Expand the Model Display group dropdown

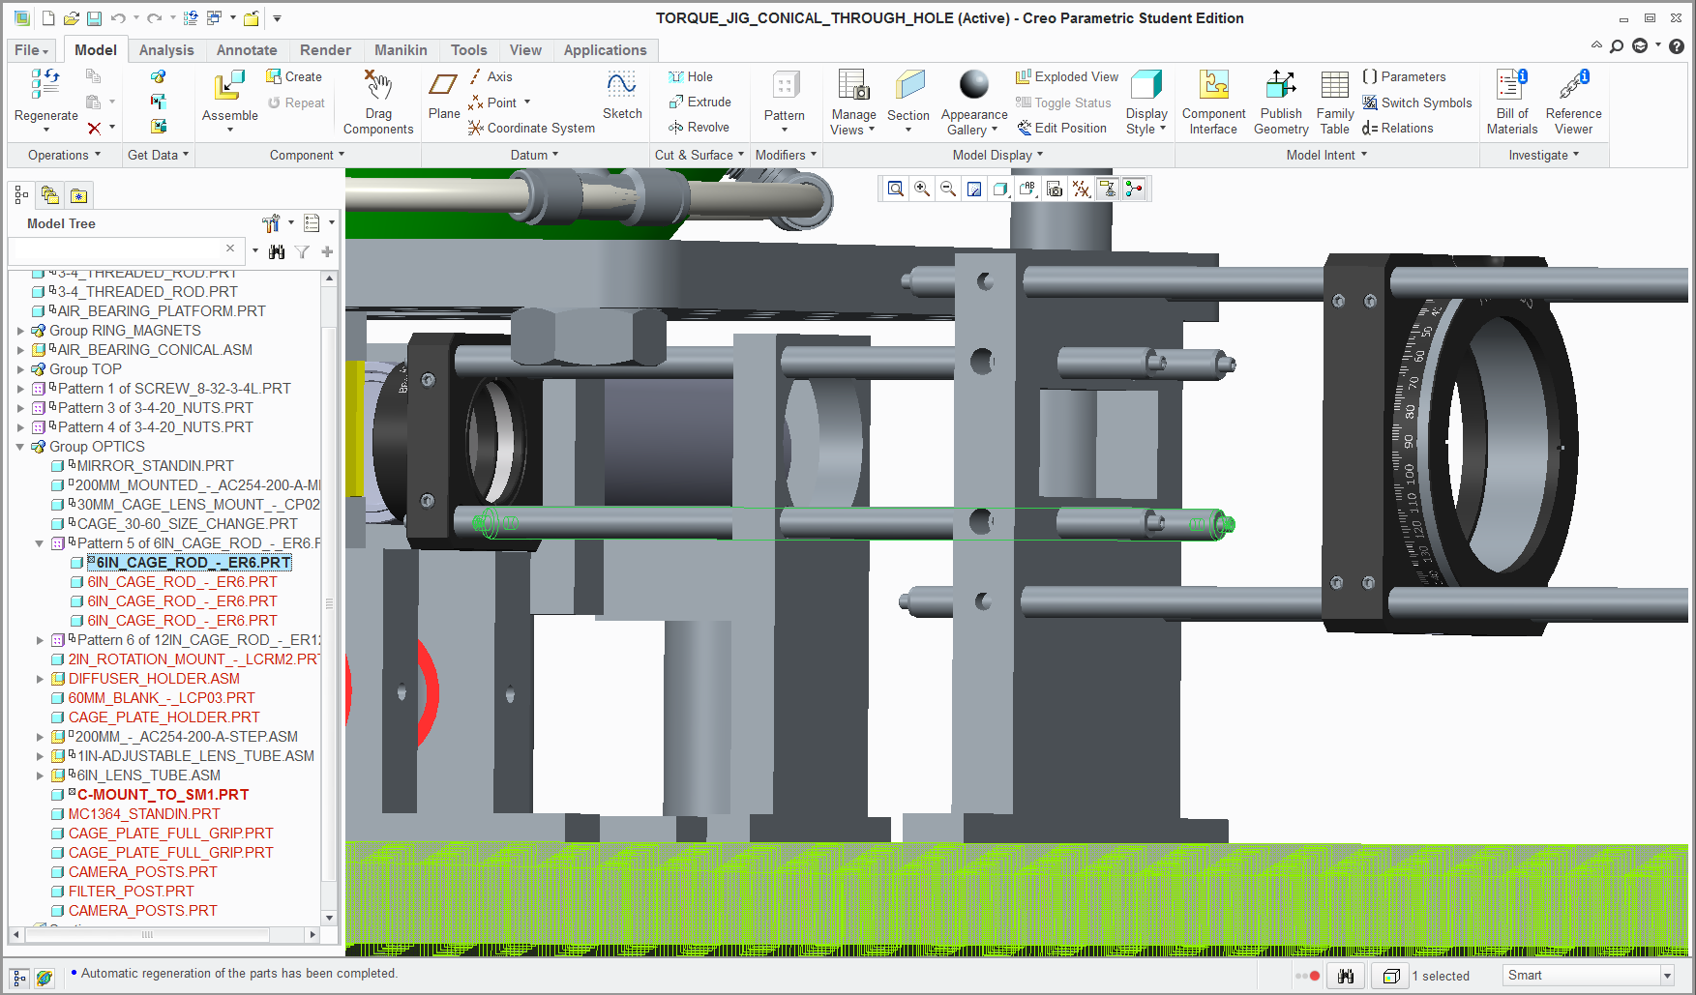point(997,155)
